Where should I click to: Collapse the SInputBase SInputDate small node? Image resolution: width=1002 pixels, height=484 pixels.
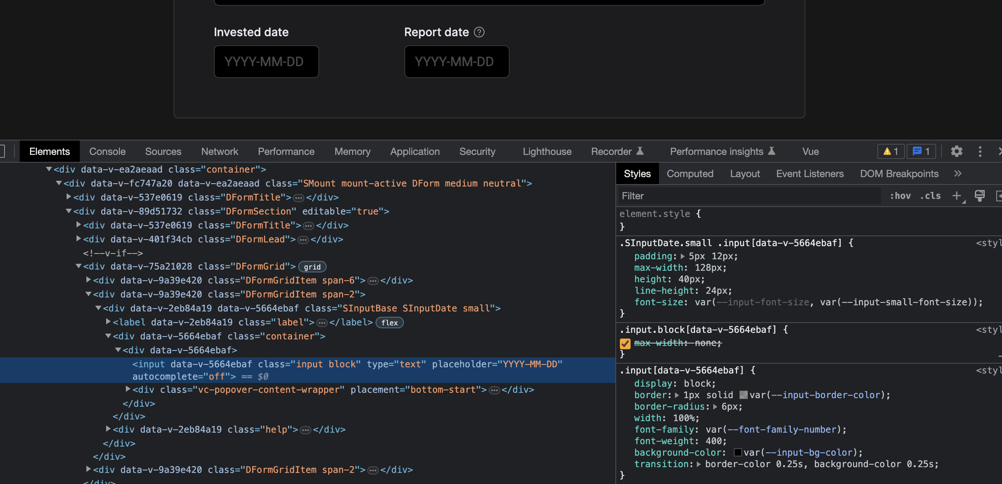98,308
